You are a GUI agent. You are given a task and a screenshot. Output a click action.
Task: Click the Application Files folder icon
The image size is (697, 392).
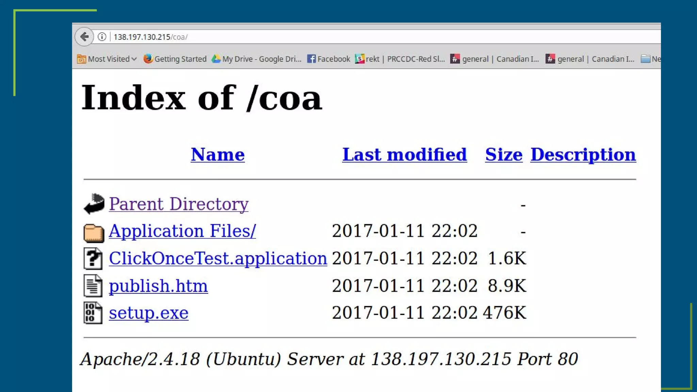coord(94,233)
